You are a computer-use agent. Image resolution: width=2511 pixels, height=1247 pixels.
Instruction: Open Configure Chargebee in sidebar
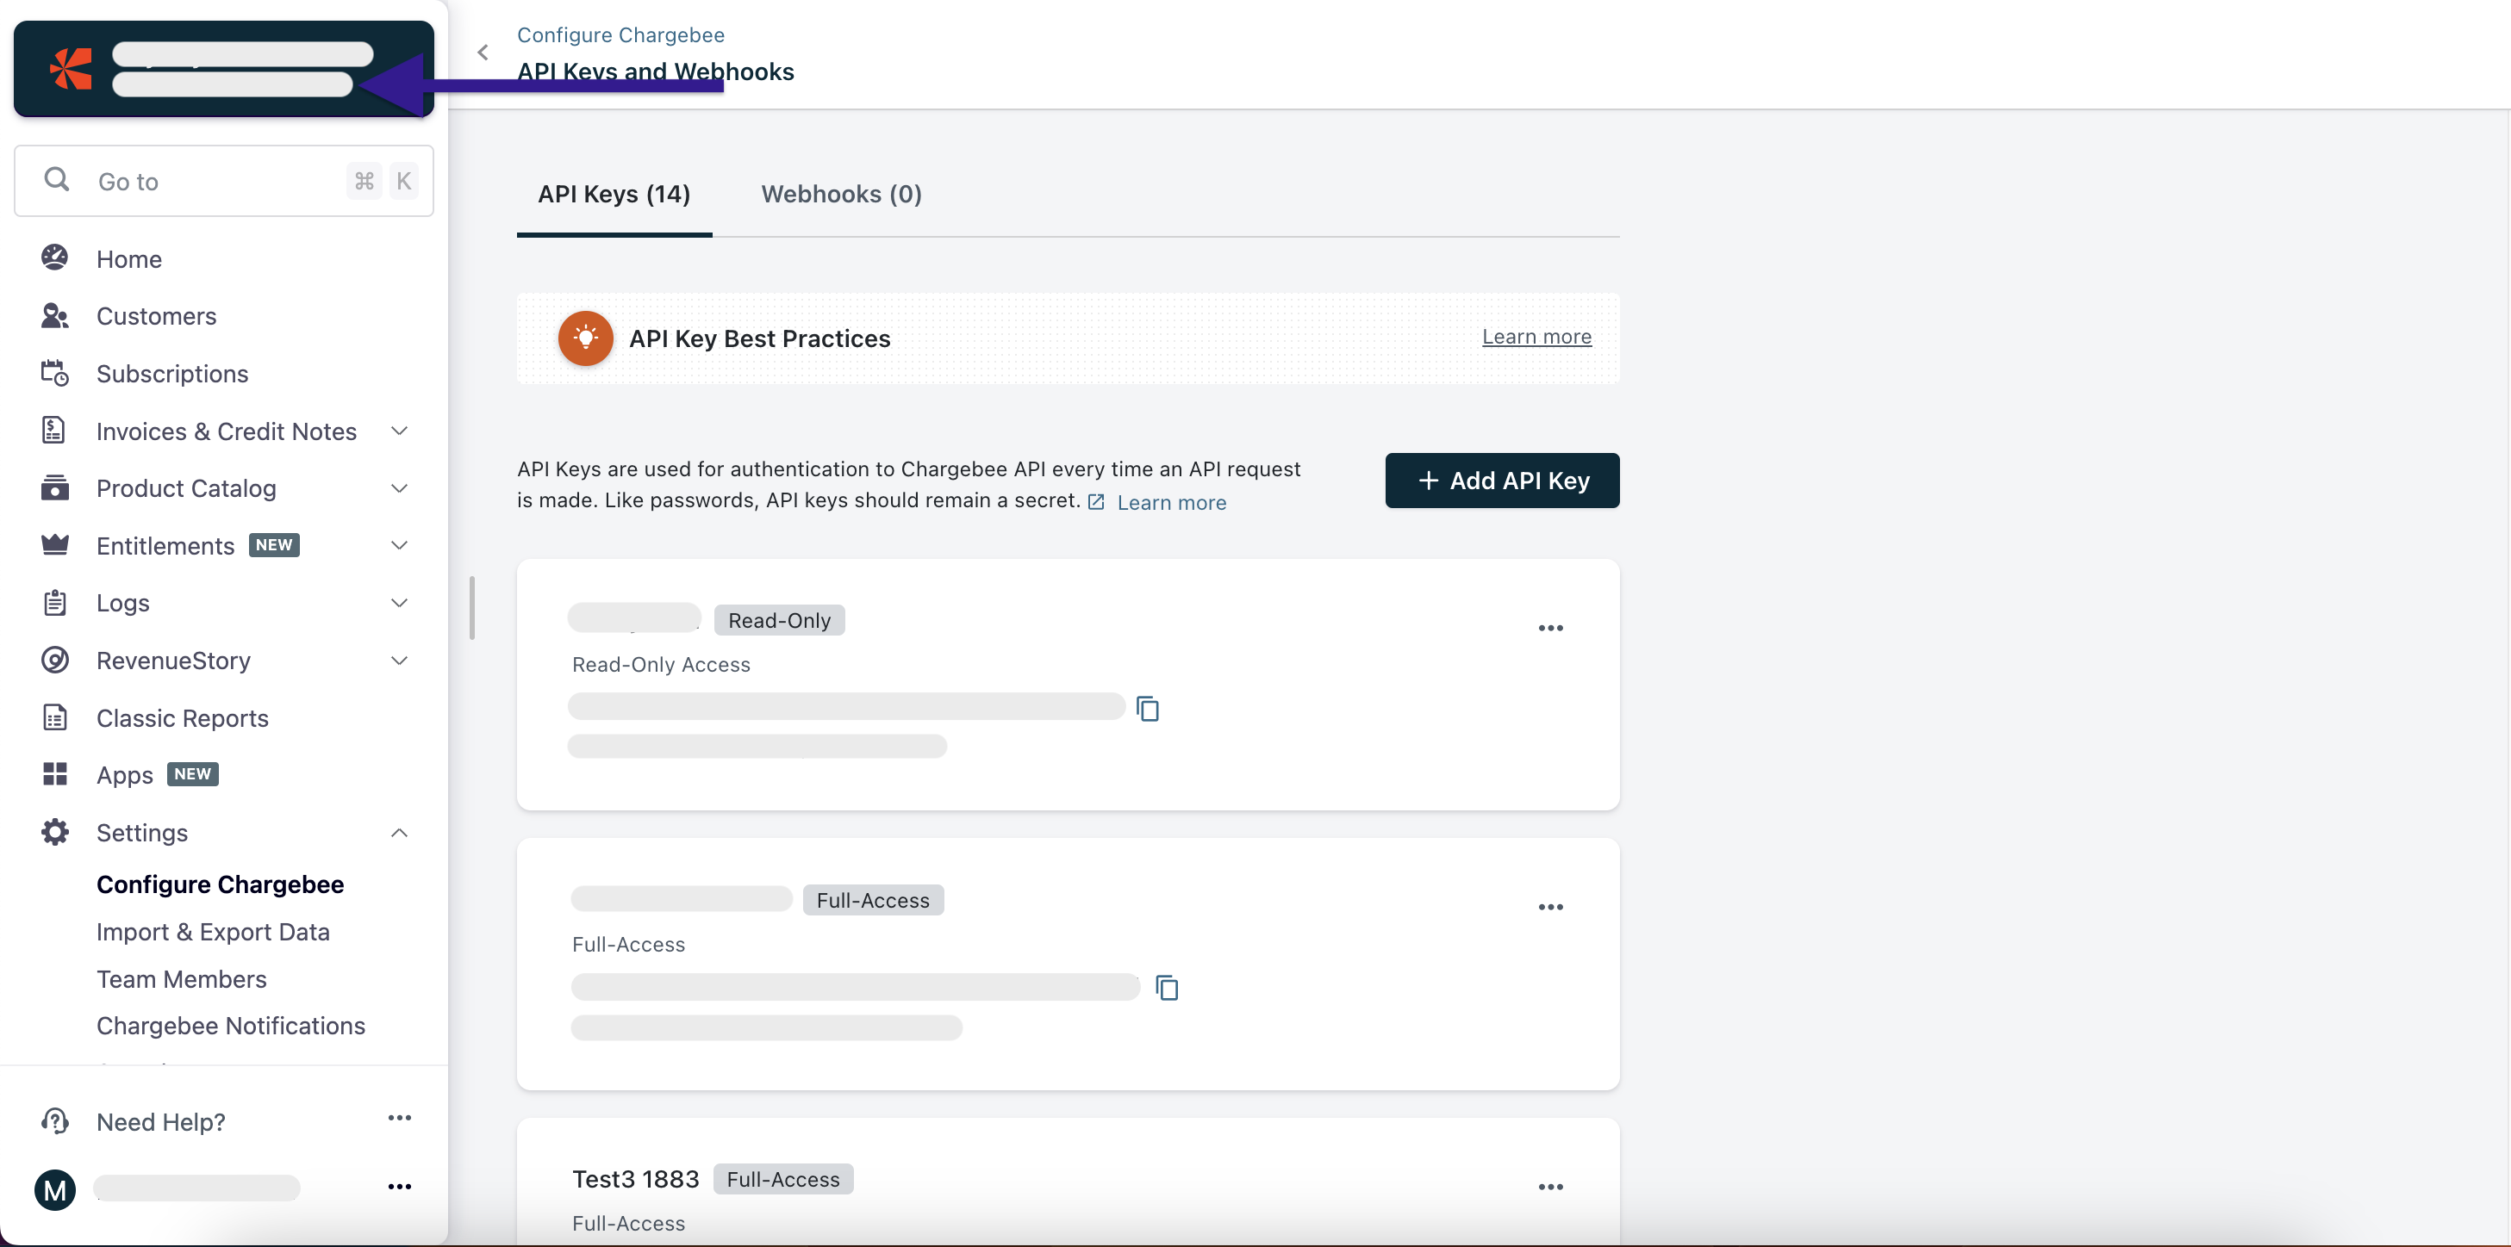tap(221, 884)
